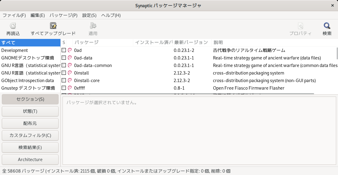Click the Debian swirl icon for 0ad-data-common
The image size is (338, 175).
(x=70, y=65)
